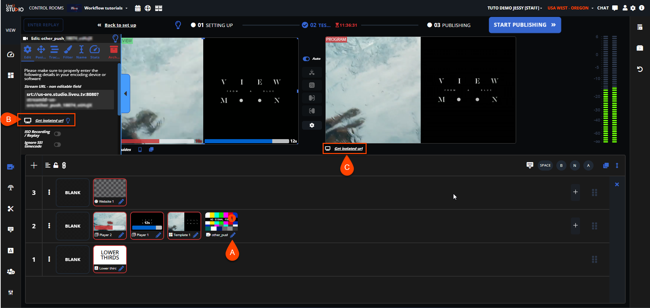
Task: Open the Name tab
Action: pos(81,52)
